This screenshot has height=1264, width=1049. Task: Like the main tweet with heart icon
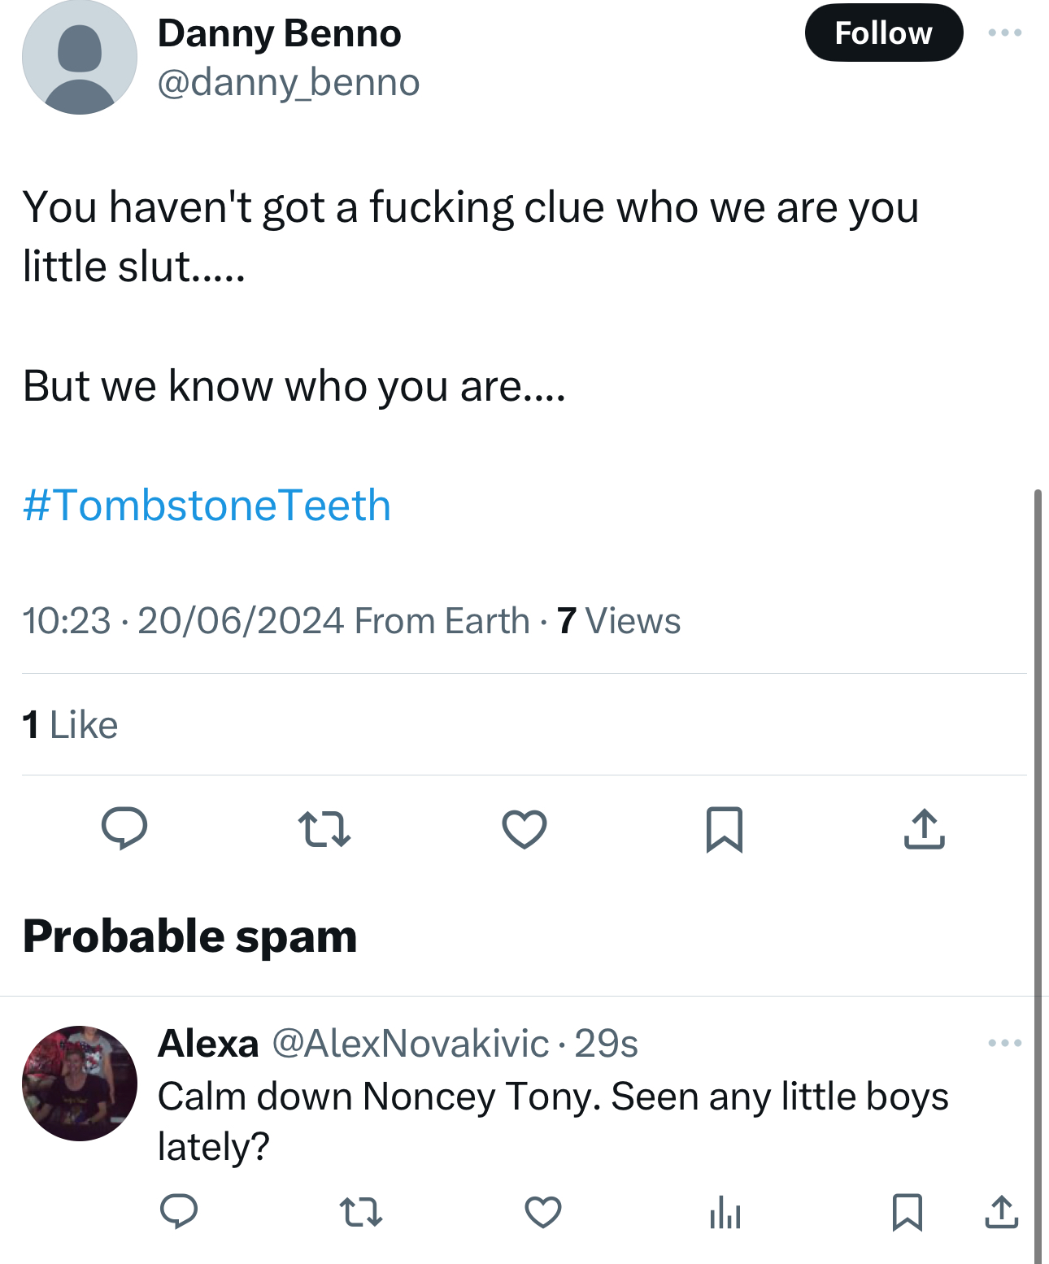524,829
